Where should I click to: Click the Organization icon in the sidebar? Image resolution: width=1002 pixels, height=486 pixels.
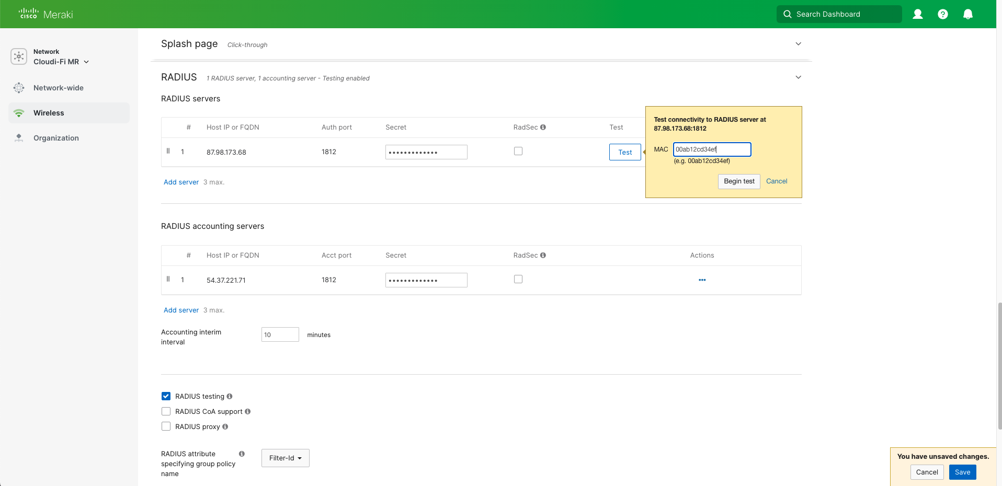point(19,137)
